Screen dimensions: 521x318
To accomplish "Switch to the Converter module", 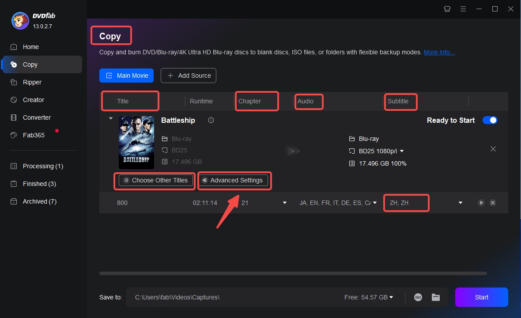I will (x=37, y=117).
